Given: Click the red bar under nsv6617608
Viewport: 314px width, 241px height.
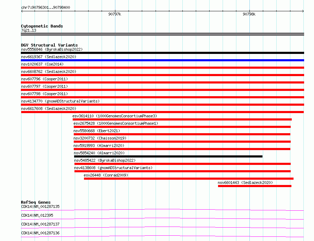Looking at the screenshot, I should pos(162,112).
